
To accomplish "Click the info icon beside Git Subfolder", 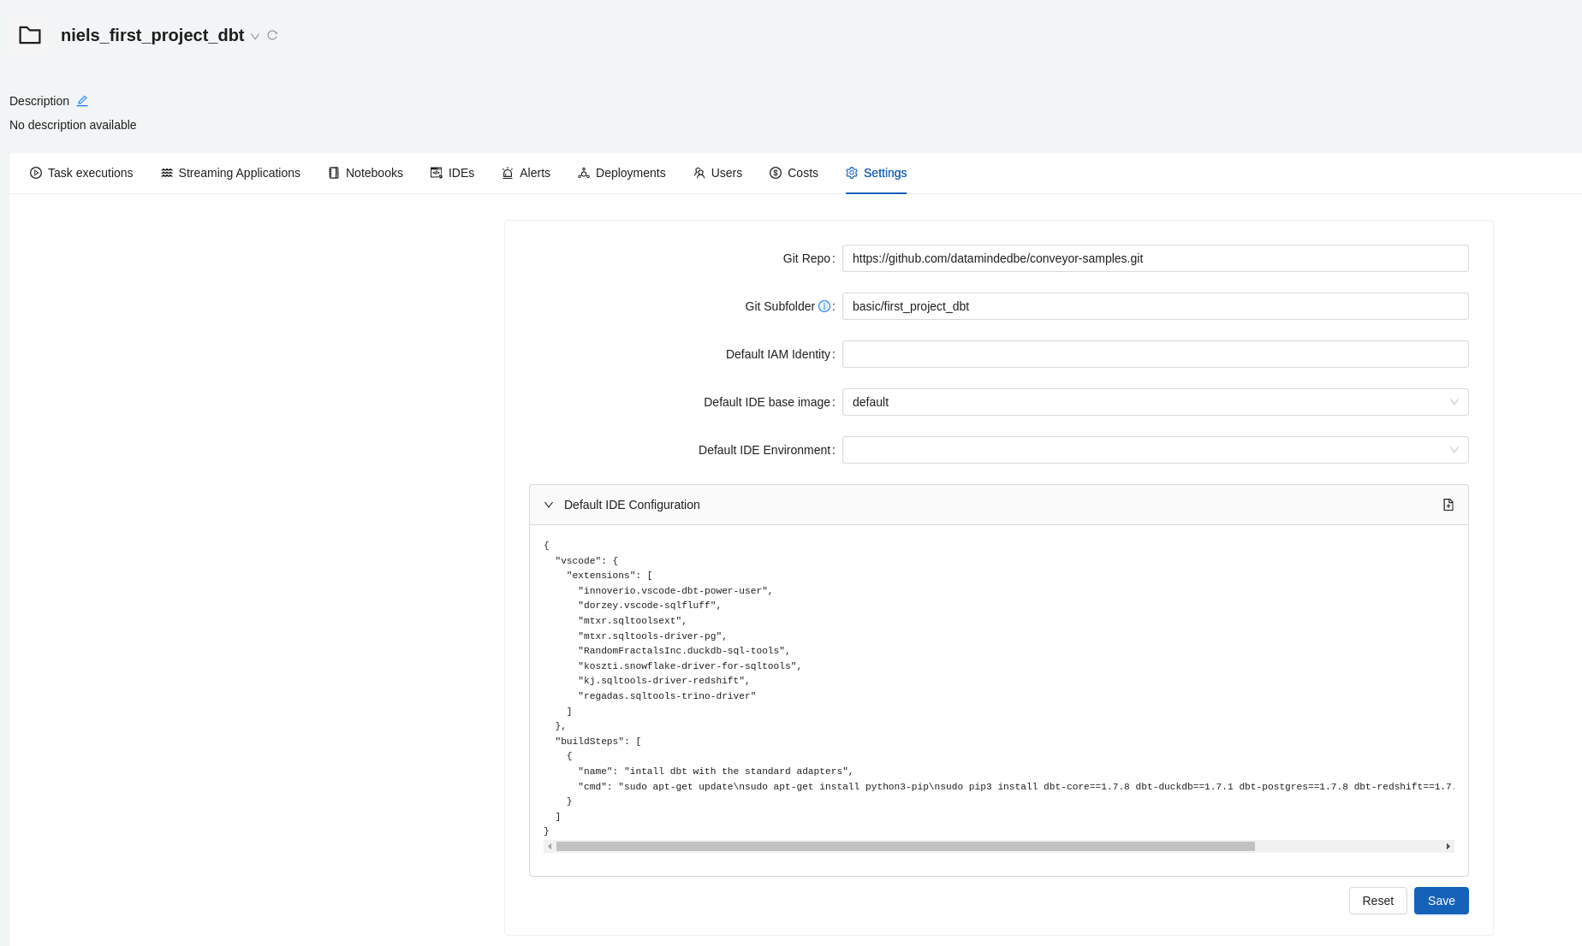I will coord(823,305).
